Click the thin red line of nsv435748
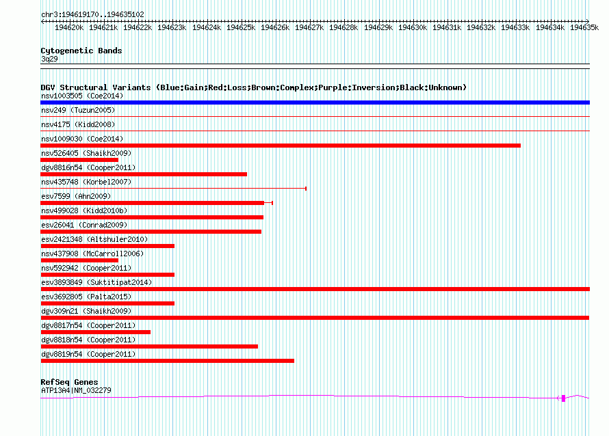This screenshot has width=609, height=436. pyautogui.click(x=174, y=189)
